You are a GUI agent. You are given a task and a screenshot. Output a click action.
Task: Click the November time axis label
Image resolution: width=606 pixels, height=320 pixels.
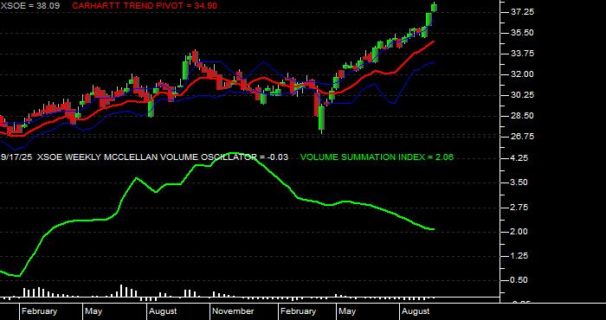(233, 311)
